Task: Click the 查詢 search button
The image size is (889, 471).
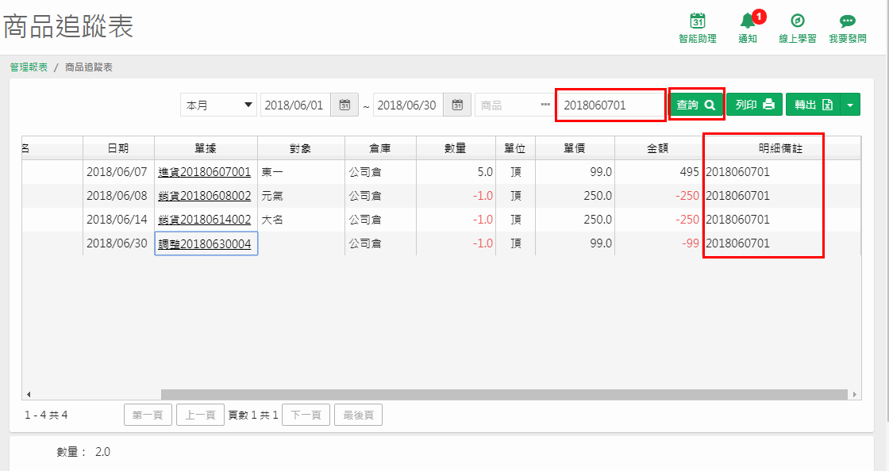Action: 696,105
